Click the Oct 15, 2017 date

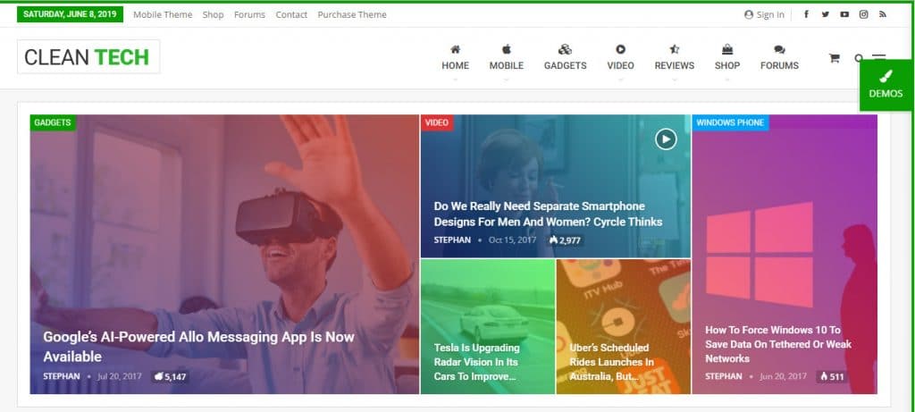tap(512, 240)
